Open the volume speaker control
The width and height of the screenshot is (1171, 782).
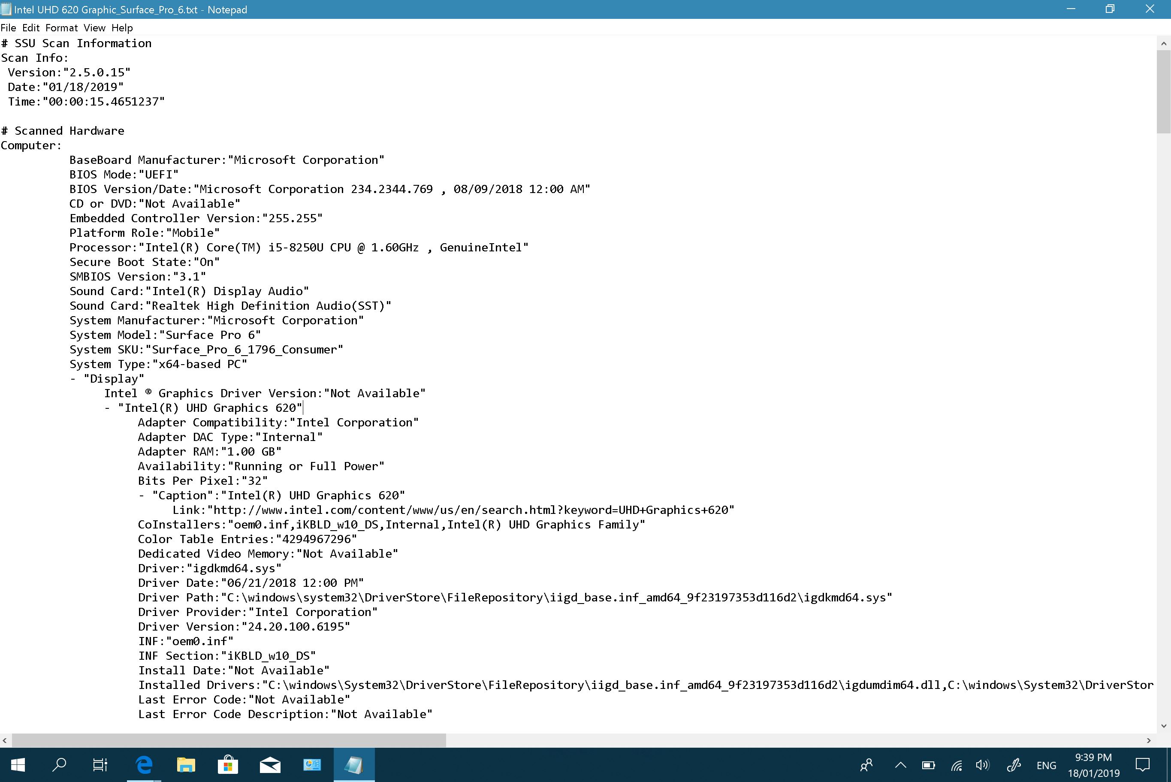coord(982,765)
